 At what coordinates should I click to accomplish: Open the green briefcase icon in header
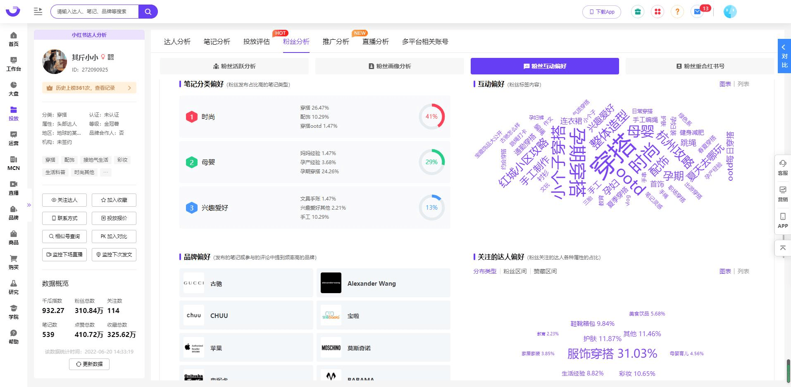pyautogui.click(x=638, y=12)
